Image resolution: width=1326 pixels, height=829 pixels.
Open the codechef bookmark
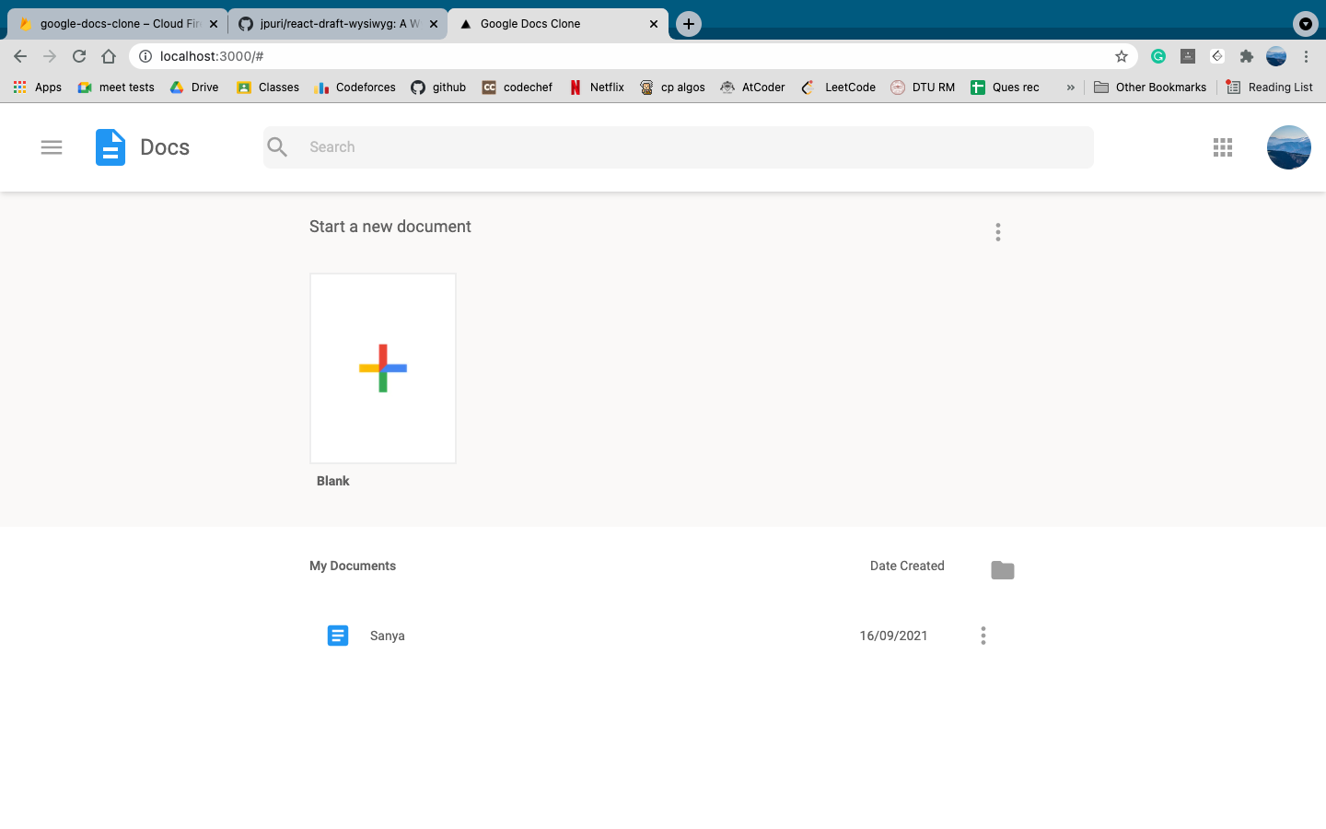click(518, 88)
